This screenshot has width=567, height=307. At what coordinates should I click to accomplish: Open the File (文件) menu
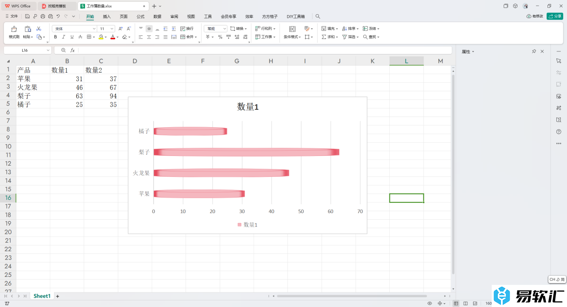[12, 16]
